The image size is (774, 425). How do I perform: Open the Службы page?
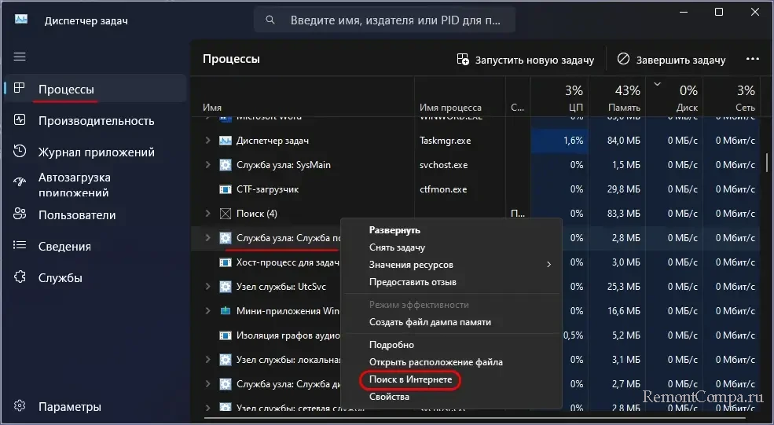pos(60,278)
